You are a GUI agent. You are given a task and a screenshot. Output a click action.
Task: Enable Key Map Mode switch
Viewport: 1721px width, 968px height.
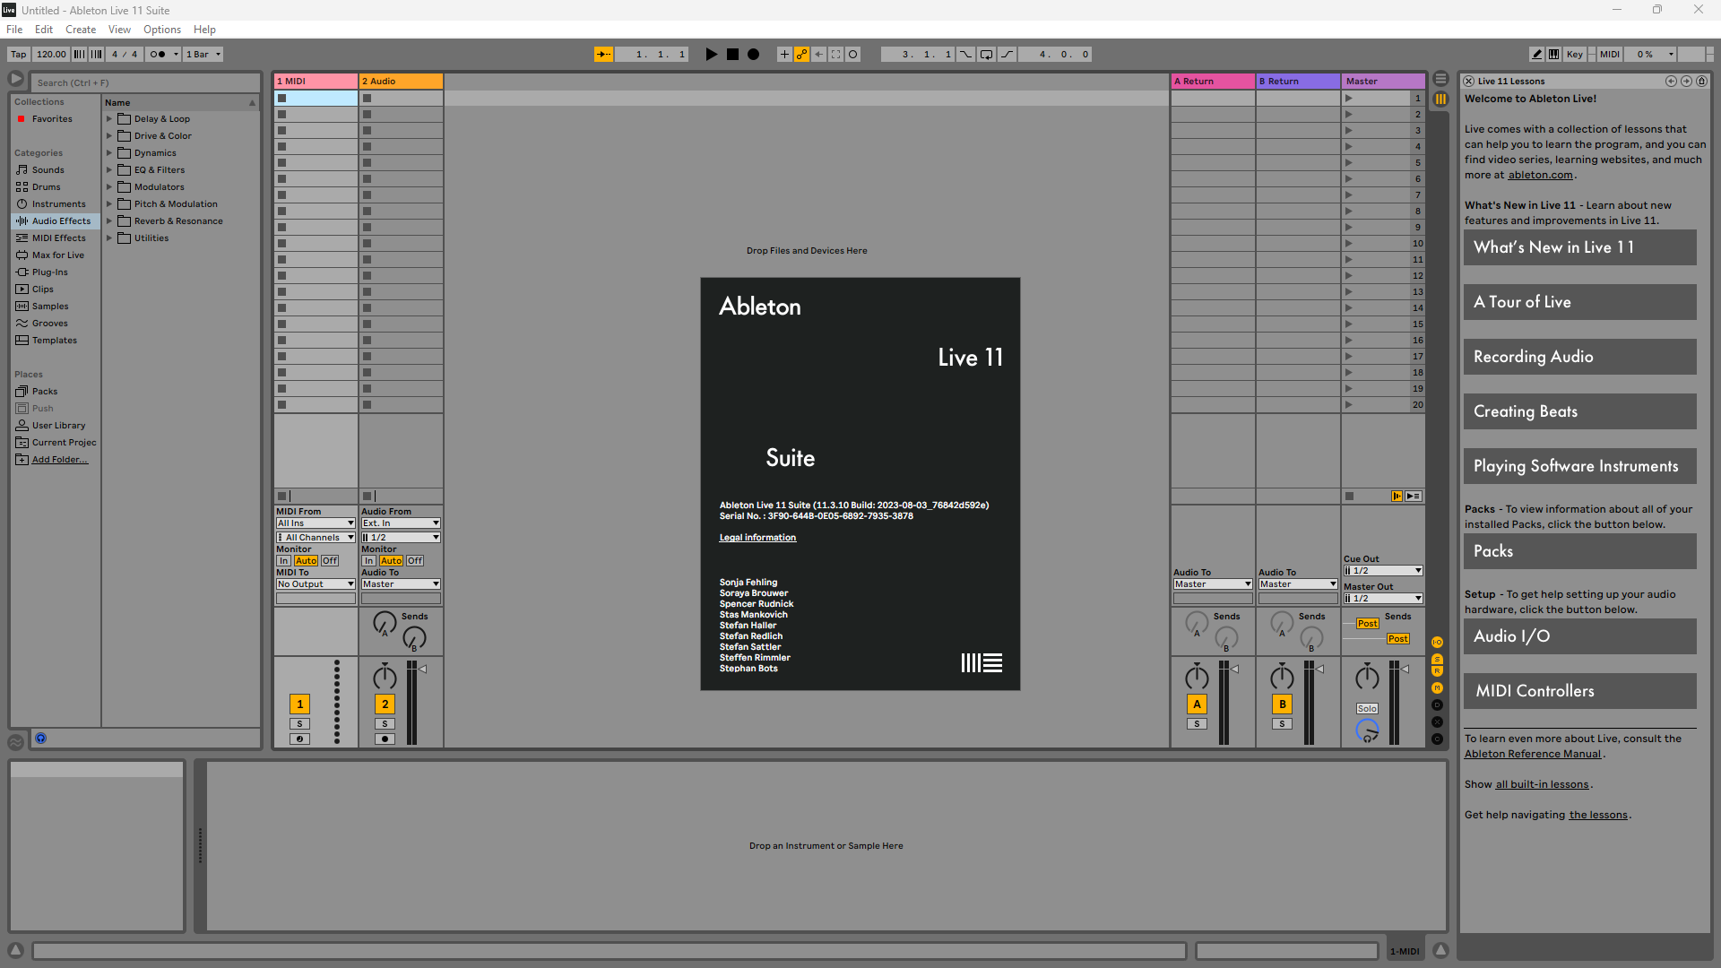(x=1575, y=55)
